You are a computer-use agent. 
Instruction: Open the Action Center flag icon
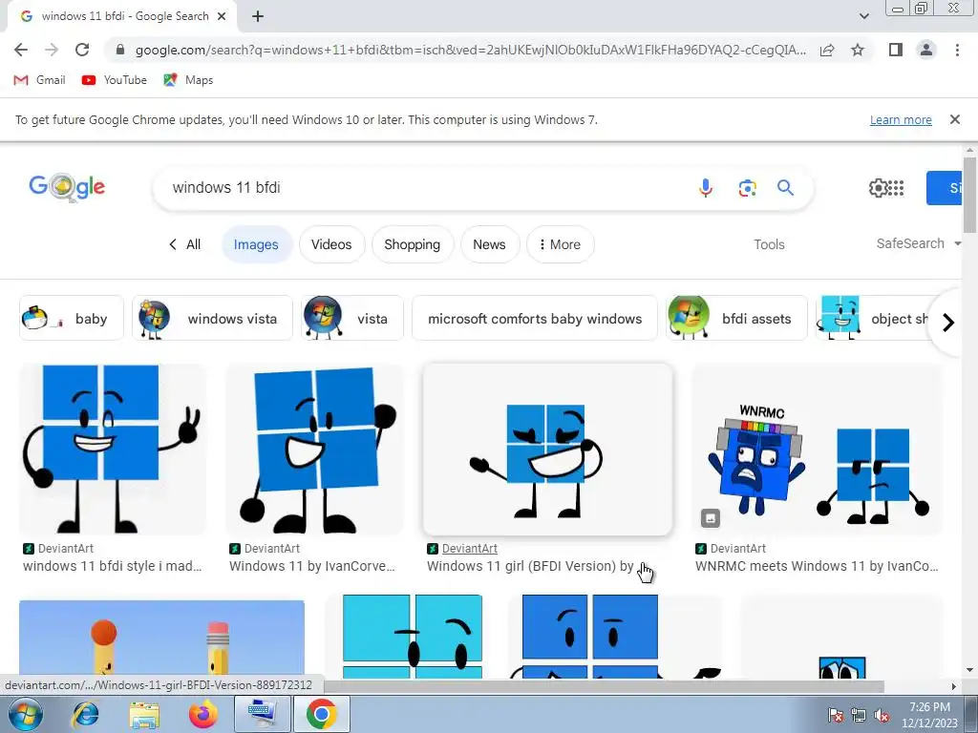(835, 716)
